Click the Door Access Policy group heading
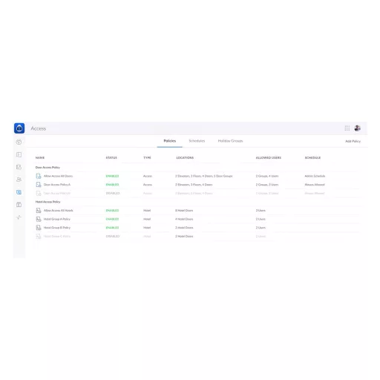This screenshot has width=380, height=380. (47, 168)
